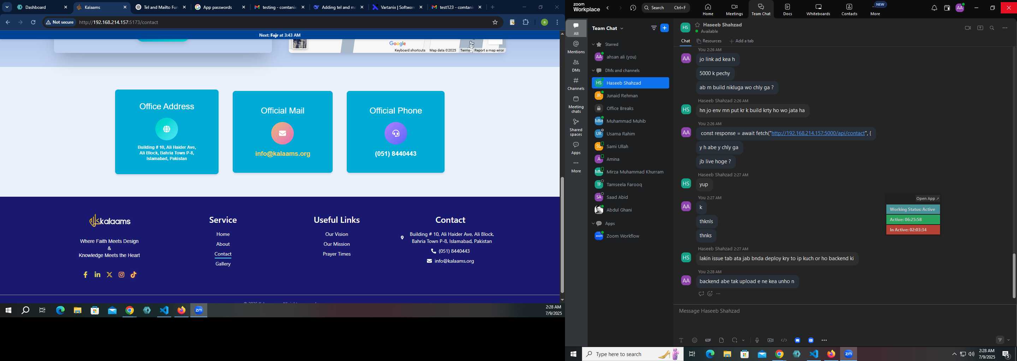Switch to the Home tab in Zoom

[x=708, y=10]
